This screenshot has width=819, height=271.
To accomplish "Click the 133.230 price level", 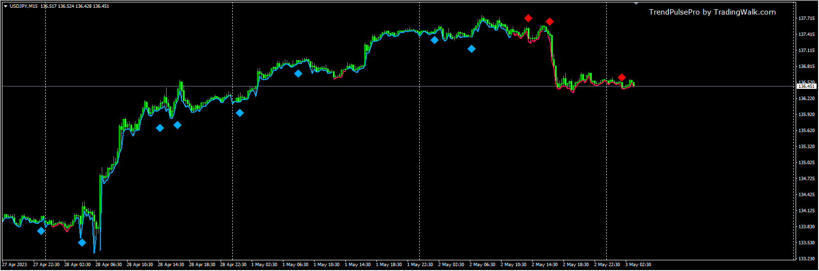I will 806,259.
